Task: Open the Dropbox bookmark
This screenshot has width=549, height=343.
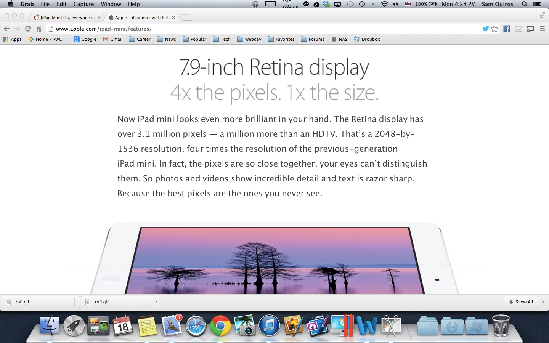Action: pyautogui.click(x=367, y=39)
